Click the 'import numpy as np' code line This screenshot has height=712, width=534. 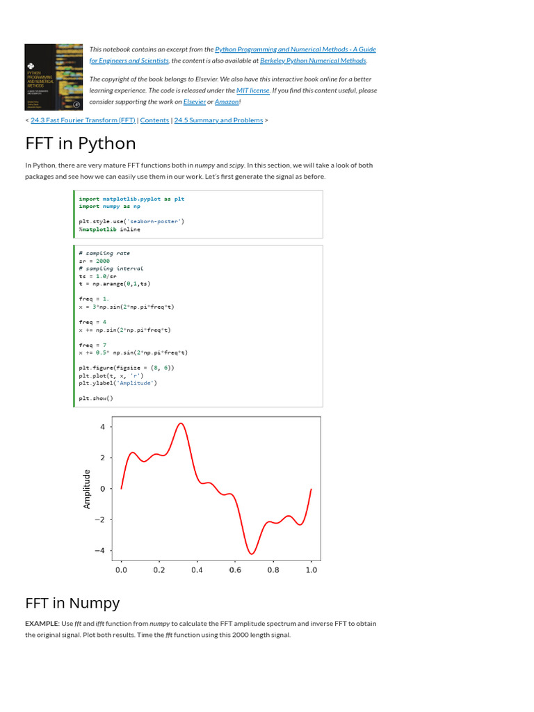(110, 207)
